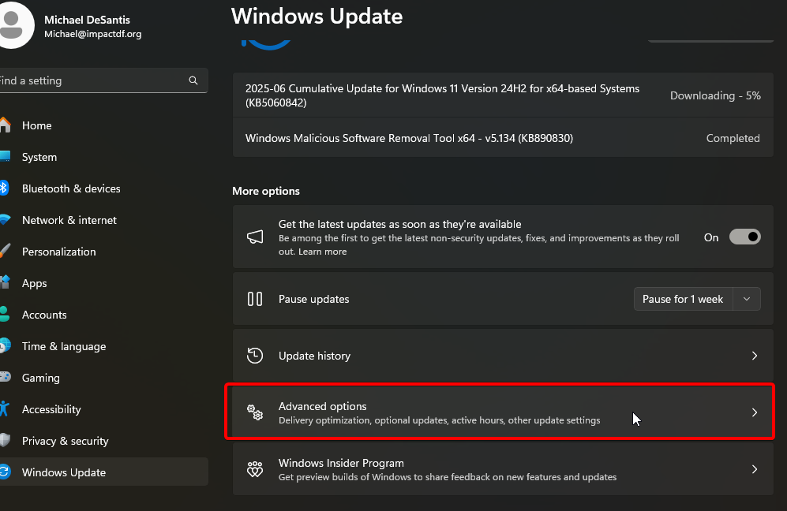
Task: Expand Windows Insider Program chevron
Action: [755, 469]
